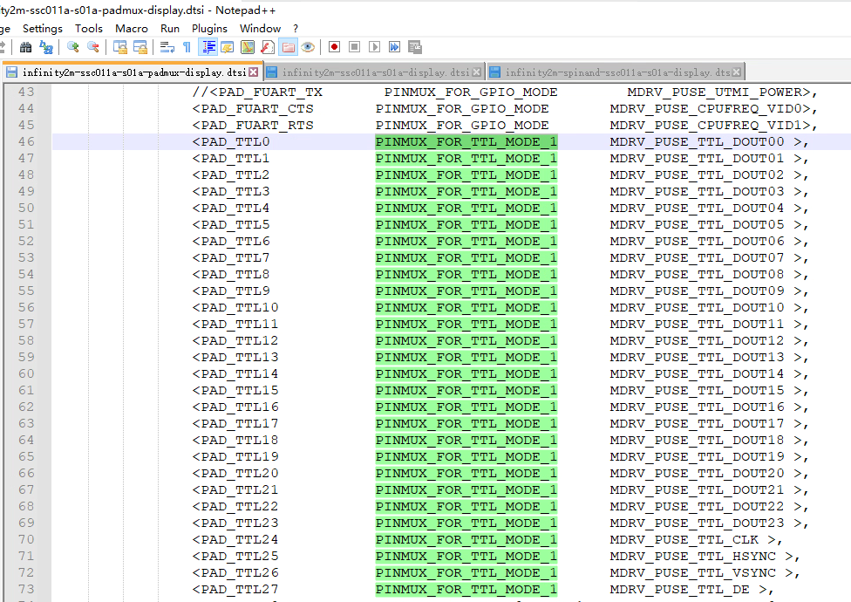Zoom out using the magnifier minus icon
The height and width of the screenshot is (602, 851).
pos(92,47)
